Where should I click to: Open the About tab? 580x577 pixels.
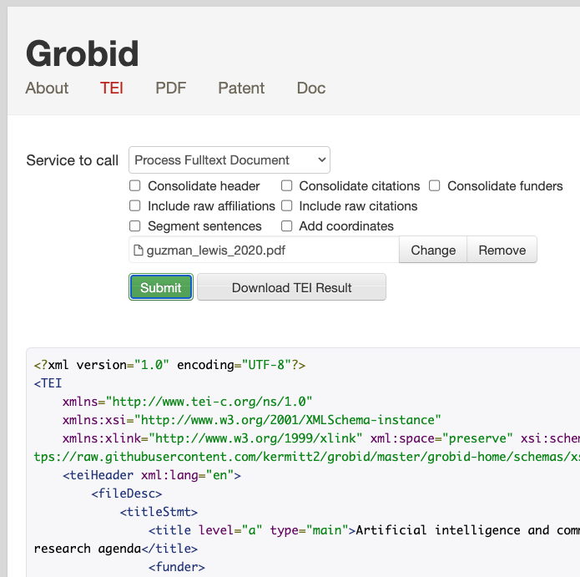click(47, 88)
